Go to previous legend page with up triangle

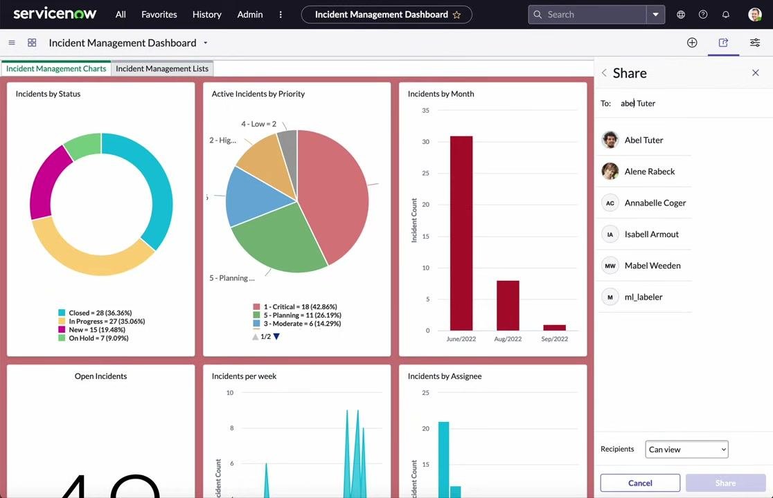(256, 337)
